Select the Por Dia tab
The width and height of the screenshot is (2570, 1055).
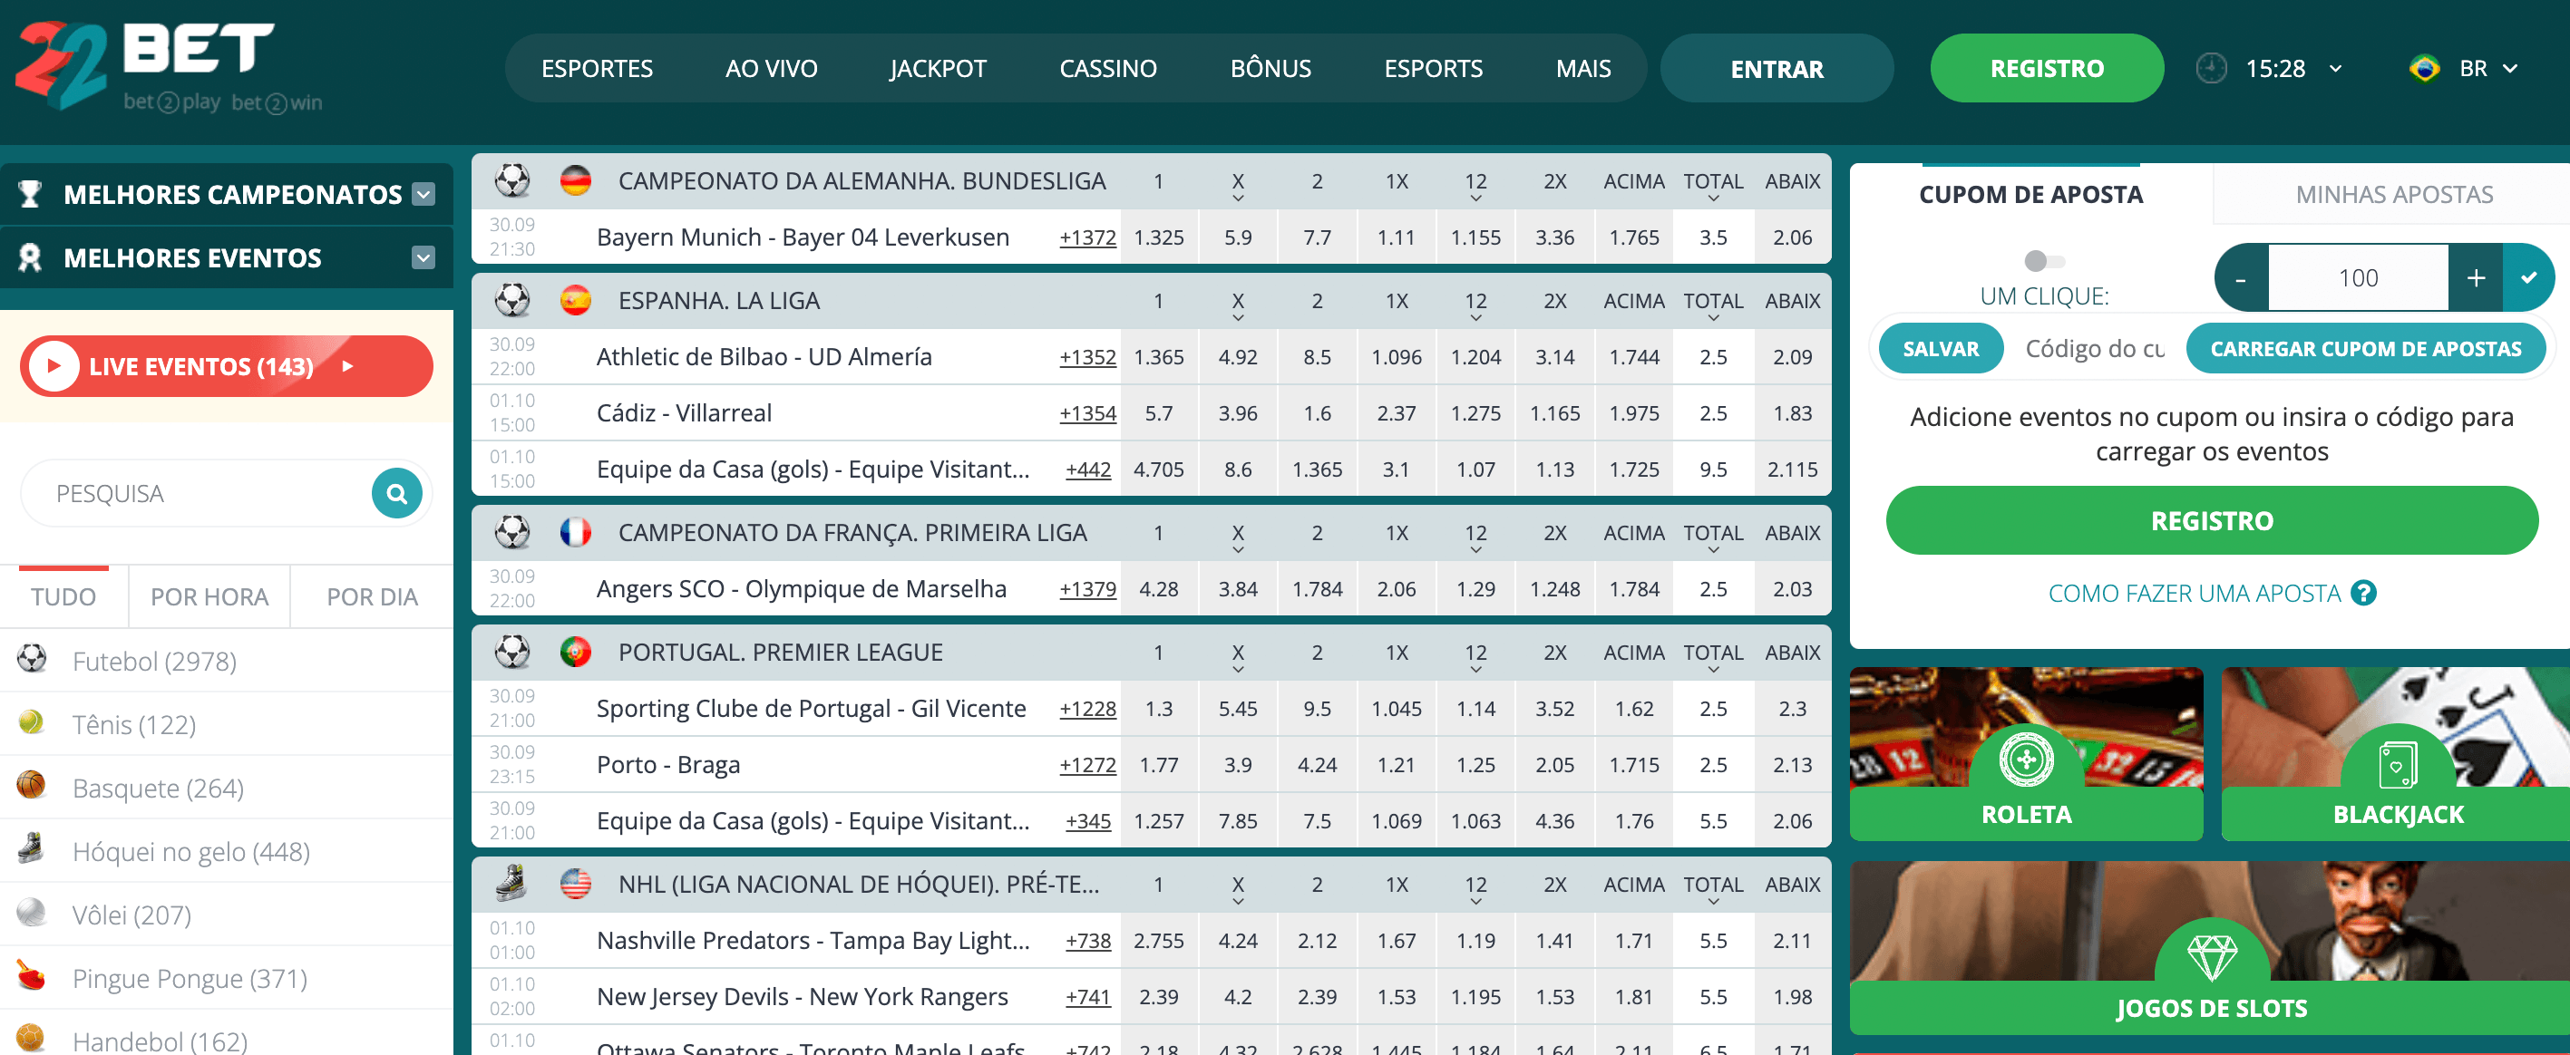click(371, 597)
